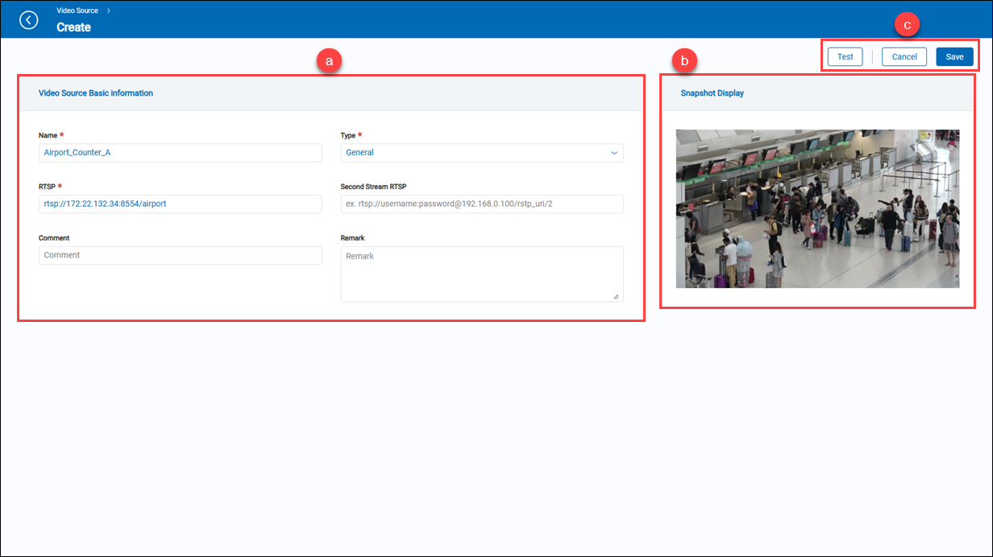Cancel the video source creation
This screenshot has height=557, width=993.
coord(904,56)
